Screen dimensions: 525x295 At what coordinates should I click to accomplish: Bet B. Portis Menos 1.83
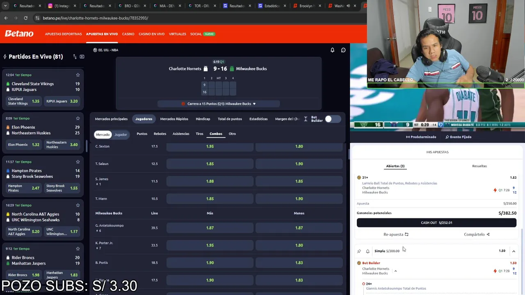299,263
